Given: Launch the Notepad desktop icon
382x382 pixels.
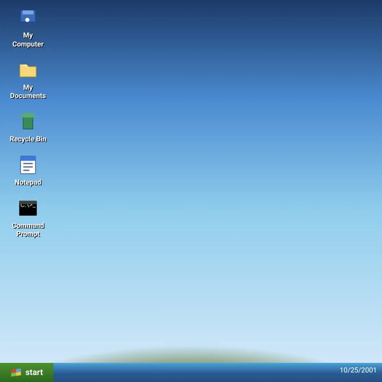Looking at the screenshot, I should pos(28,165).
